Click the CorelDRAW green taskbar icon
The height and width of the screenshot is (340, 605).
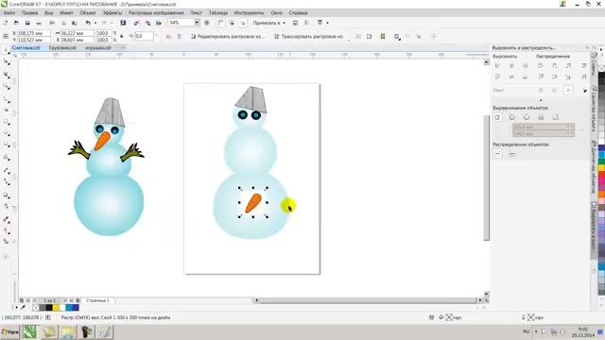(30, 331)
